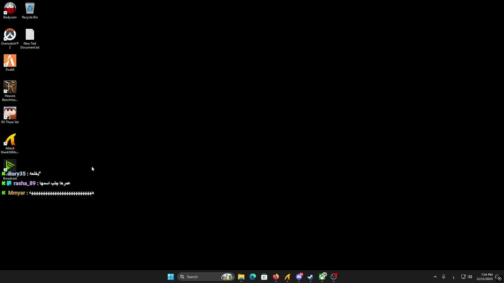504x283 pixels.
Task: Open the volume control in system tray
Action: click(x=470, y=277)
